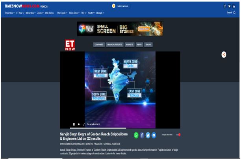The width and height of the screenshot is (241, 159).
Task: Click the Money & Finances category text
Action: [94, 144]
